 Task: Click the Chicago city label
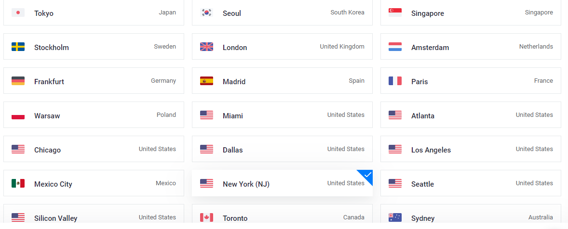[x=47, y=150]
